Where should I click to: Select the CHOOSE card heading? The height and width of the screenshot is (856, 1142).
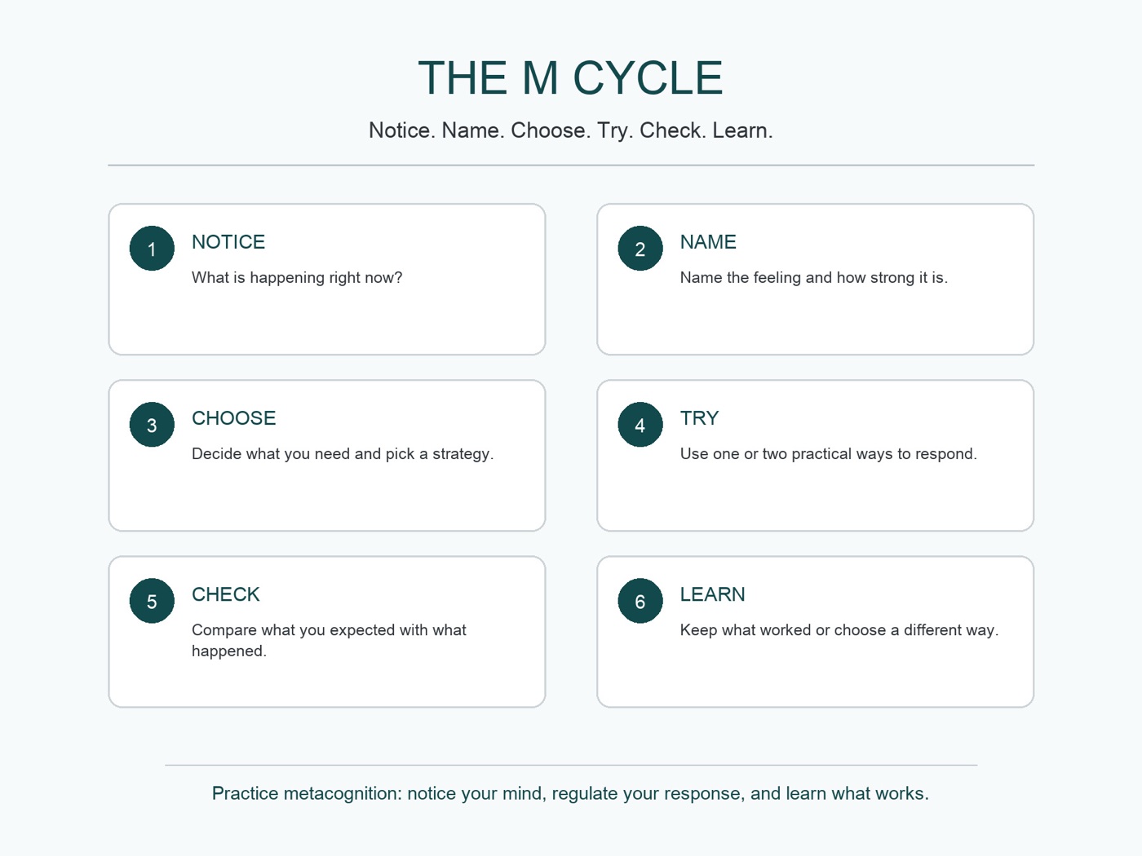pyautogui.click(x=234, y=418)
